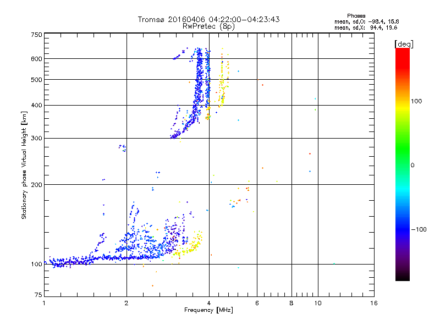Click y-axis tick label '500'

point(36,80)
